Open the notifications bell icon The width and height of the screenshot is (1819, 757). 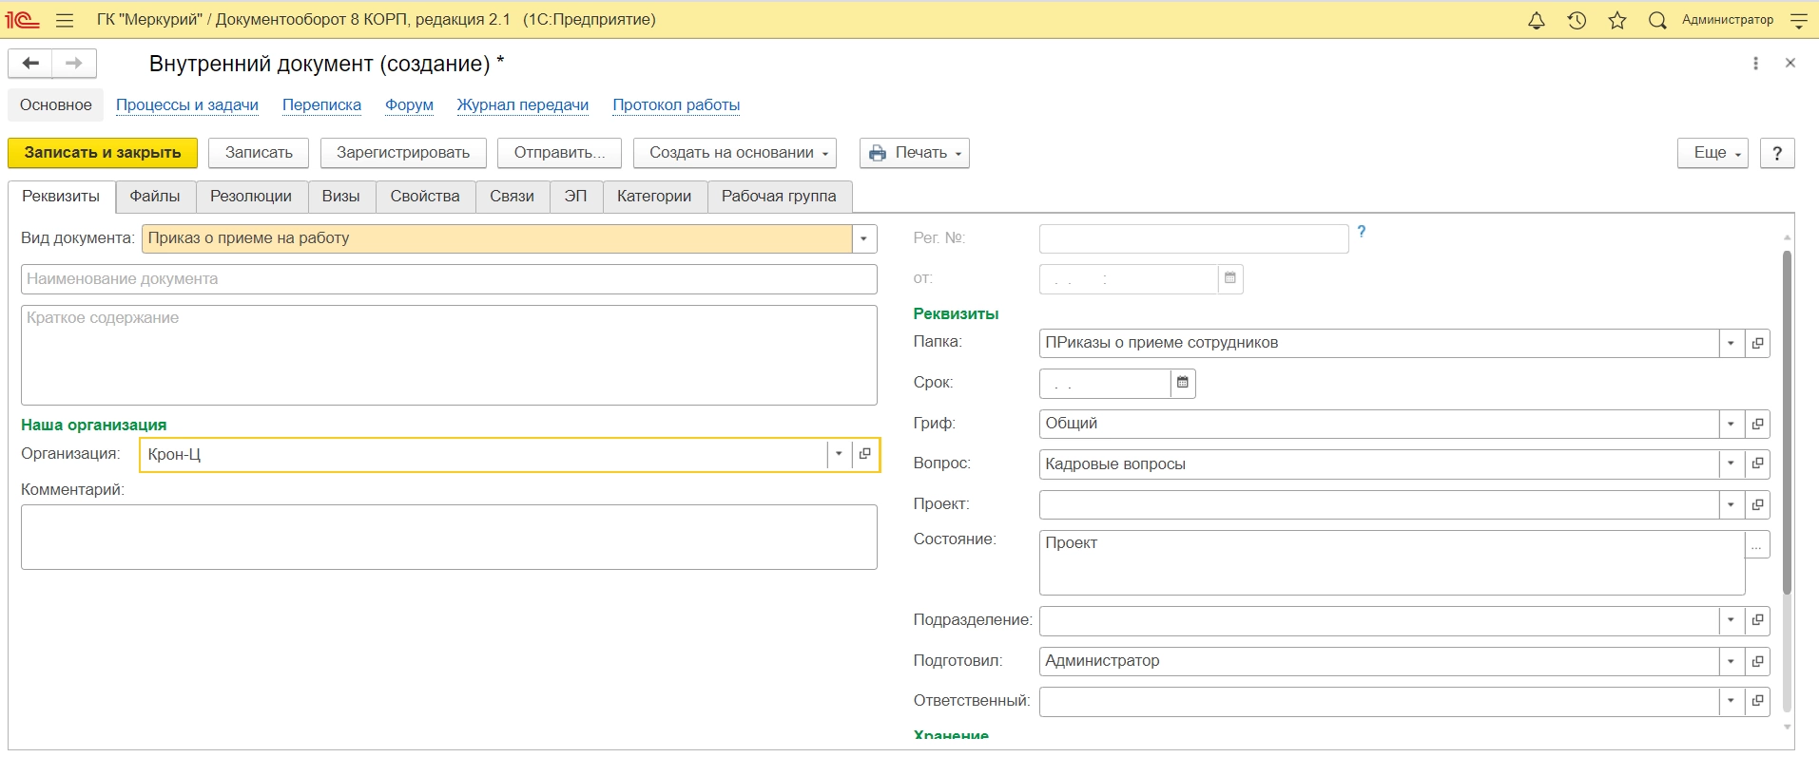click(1536, 20)
